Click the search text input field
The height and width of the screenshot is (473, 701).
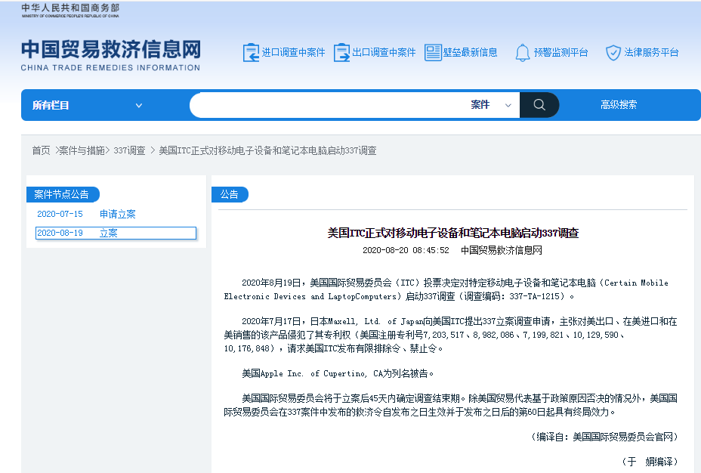[x=329, y=104]
